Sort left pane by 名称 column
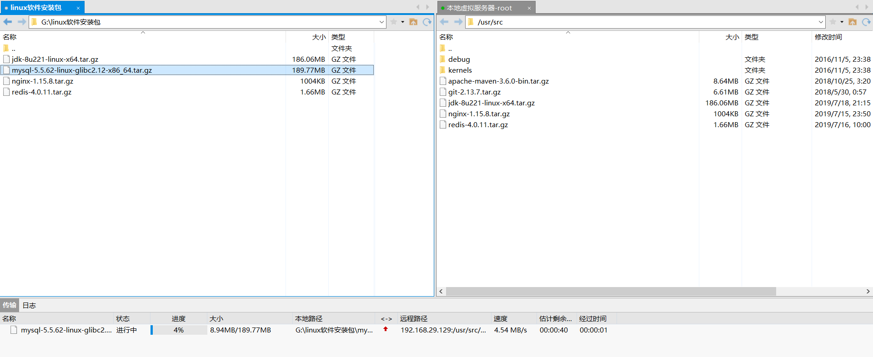Image resolution: width=873 pixels, height=357 pixels. pyautogui.click(x=143, y=37)
